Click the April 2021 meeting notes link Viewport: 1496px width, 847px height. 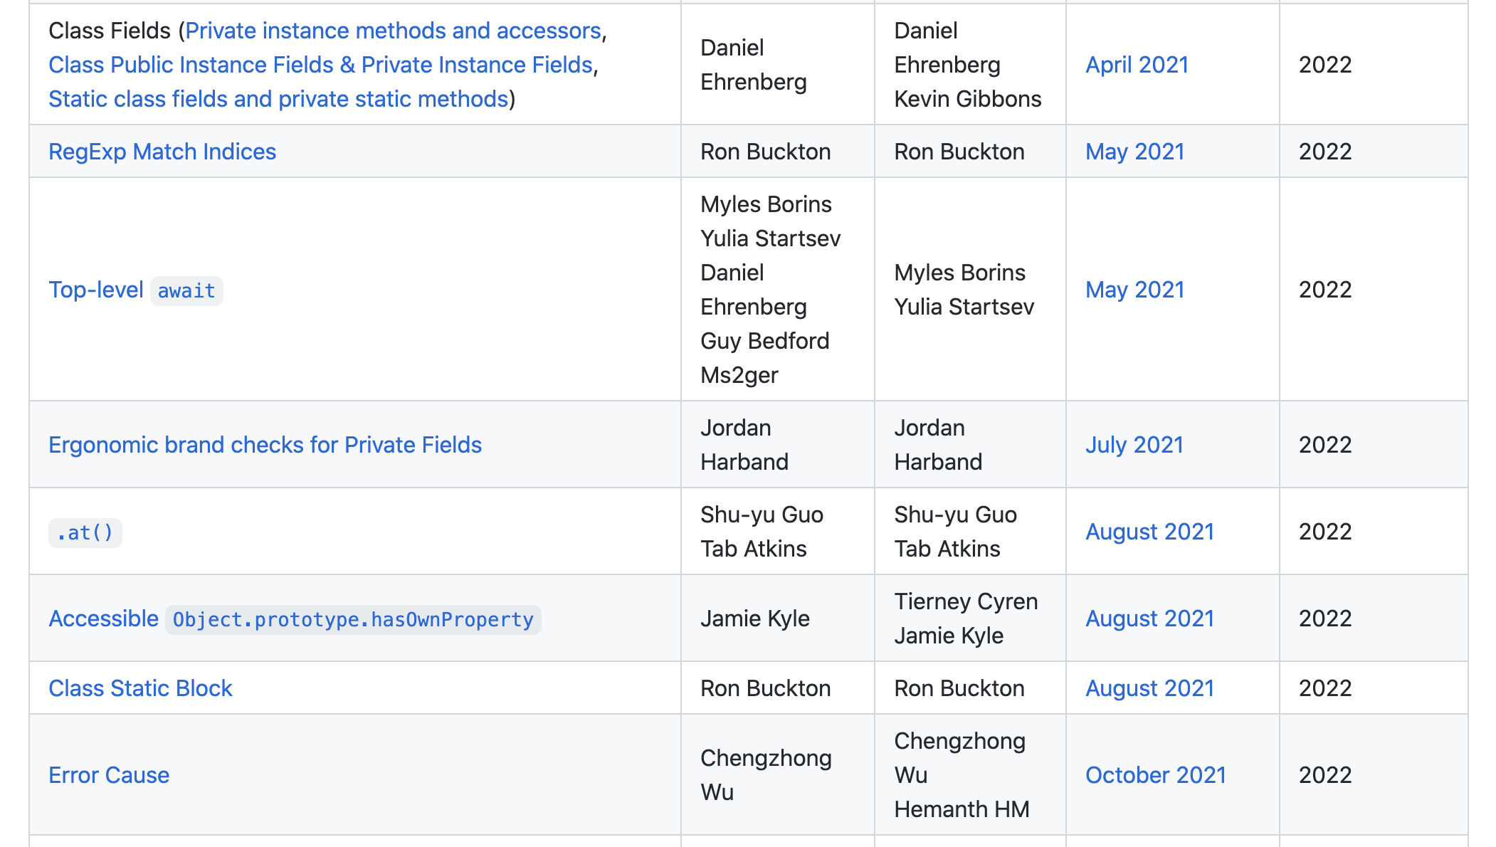[1137, 65]
